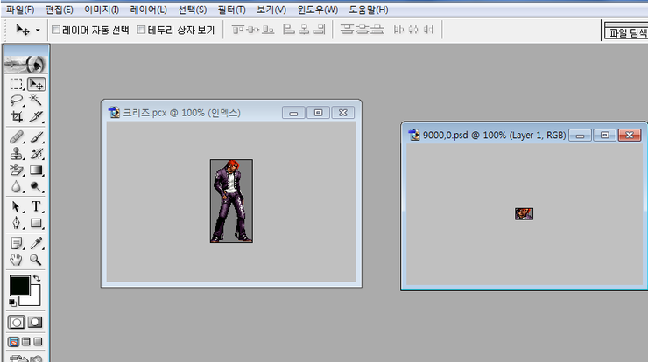Select the Eyedropper tool
The image size is (648, 362).
(37, 243)
